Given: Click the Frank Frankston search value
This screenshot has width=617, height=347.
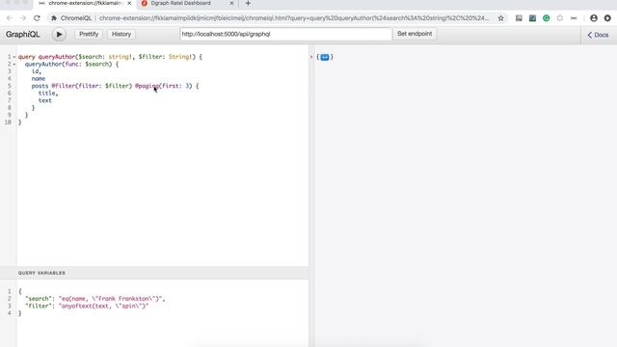Looking at the screenshot, I should coord(111,299).
